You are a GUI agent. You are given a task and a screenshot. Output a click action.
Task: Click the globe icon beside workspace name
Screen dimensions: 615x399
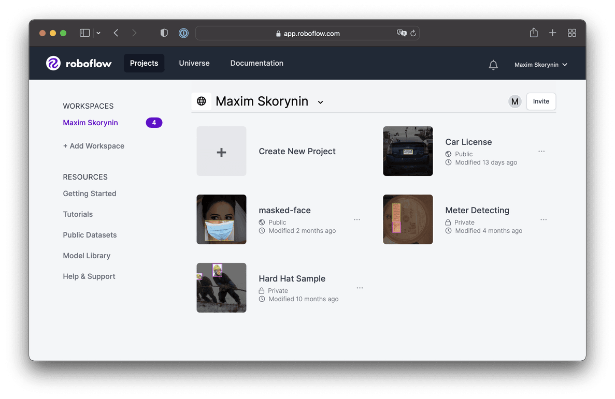(202, 101)
